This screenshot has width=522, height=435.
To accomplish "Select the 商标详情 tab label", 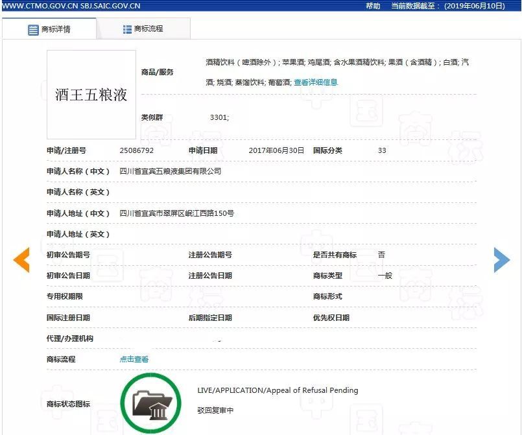I will pos(56,30).
